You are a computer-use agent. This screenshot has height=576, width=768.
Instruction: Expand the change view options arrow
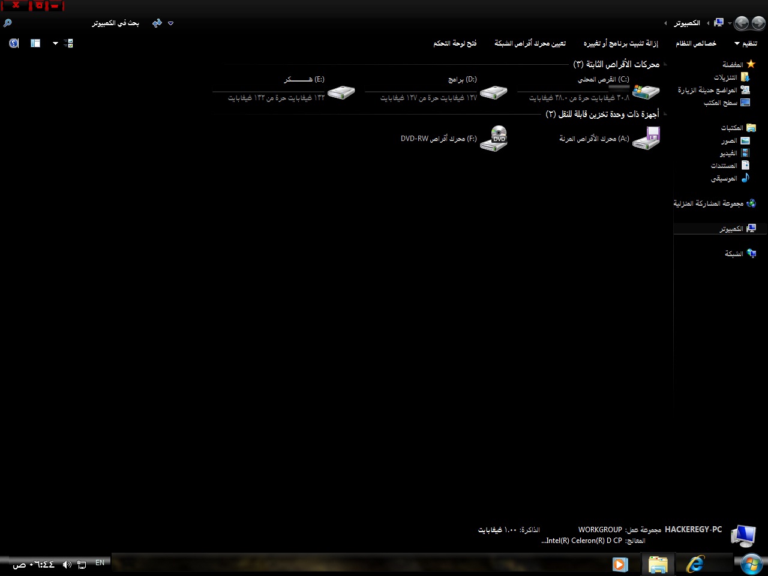tap(55, 43)
